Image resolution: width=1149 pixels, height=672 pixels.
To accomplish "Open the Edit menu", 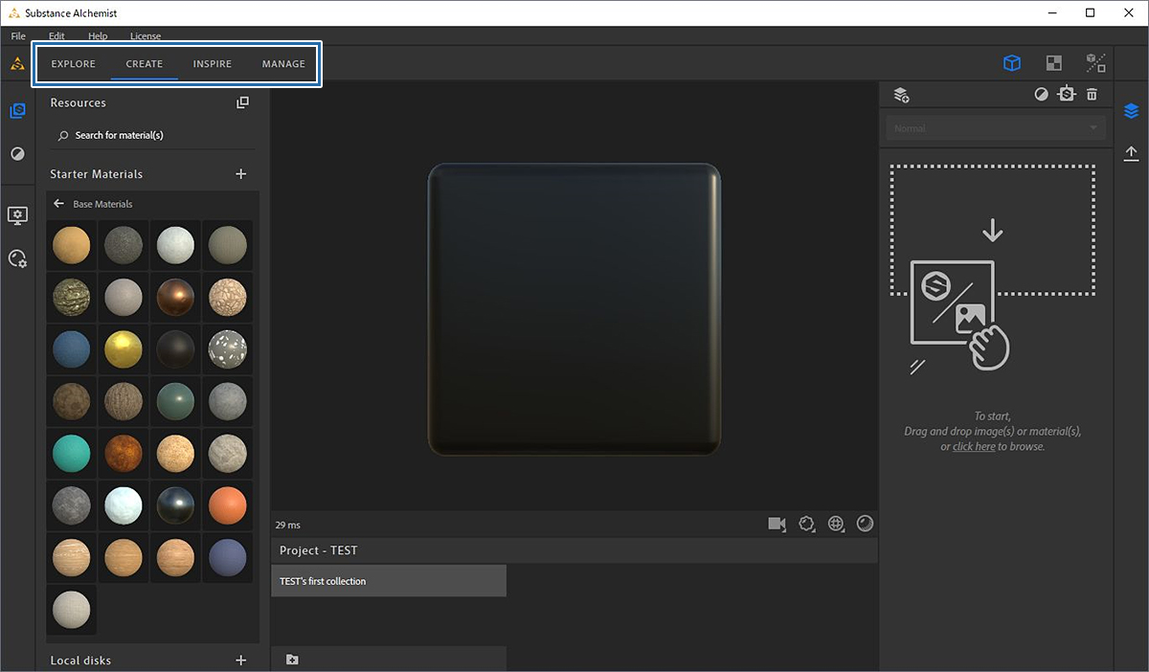I will 56,36.
